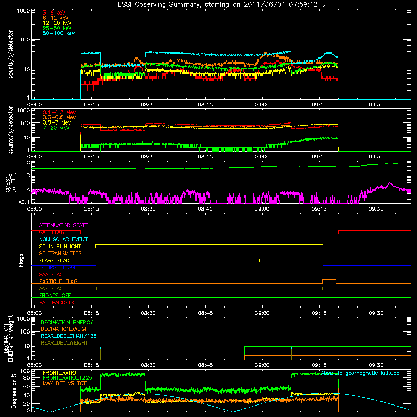
Task: Click the PARTICLE_FLAG label
Action: click(x=58, y=281)
